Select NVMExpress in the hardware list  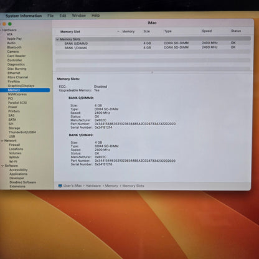tap(17, 94)
